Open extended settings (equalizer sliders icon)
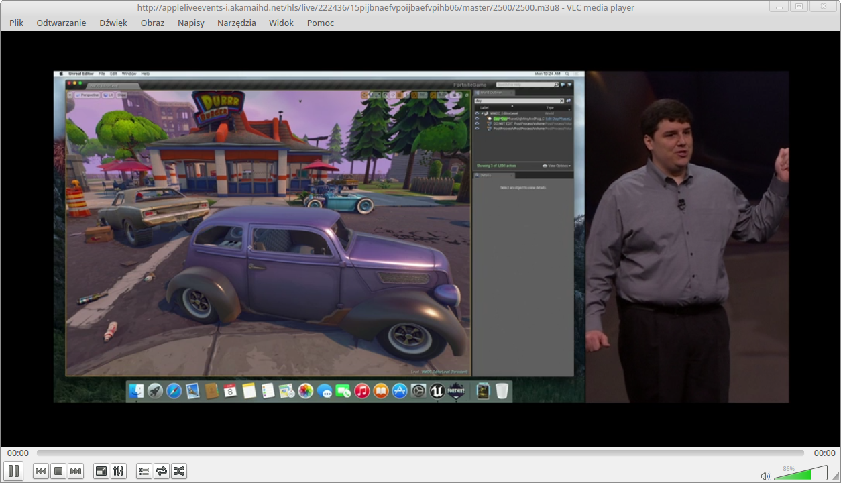Screen dimensions: 841x483 118,471
